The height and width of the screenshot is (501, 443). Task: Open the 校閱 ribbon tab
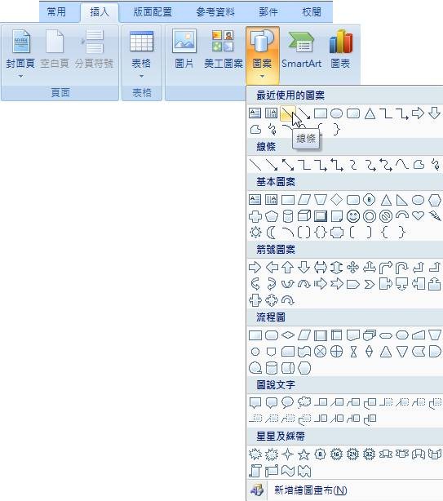point(312,12)
